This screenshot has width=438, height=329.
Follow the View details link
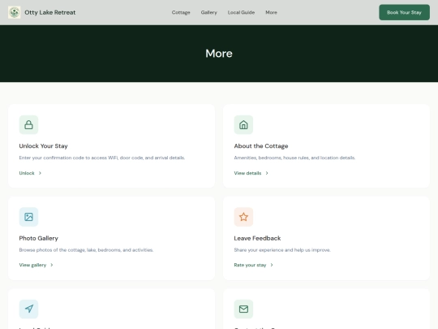(x=251, y=173)
